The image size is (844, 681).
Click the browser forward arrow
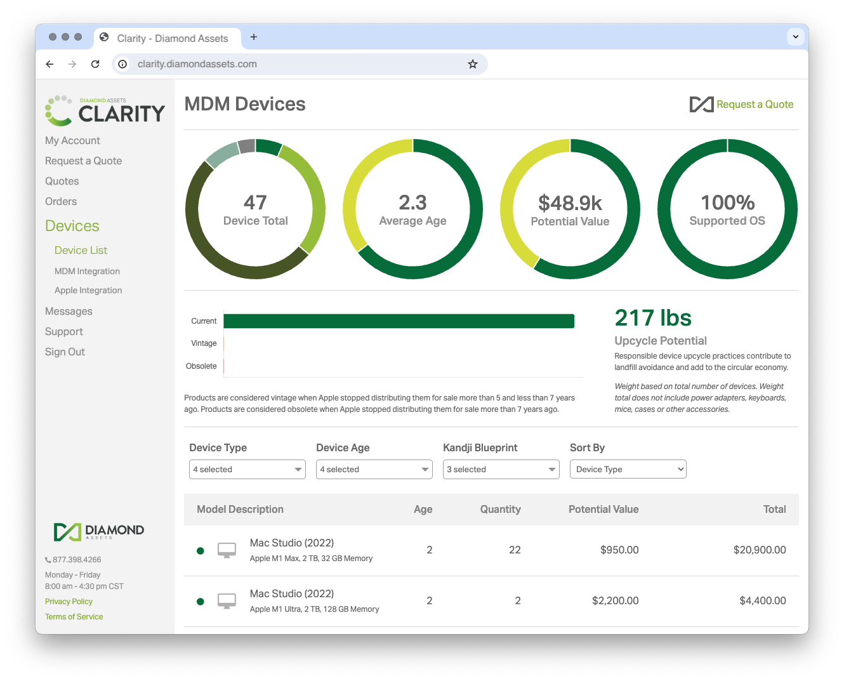tap(72, 64)
